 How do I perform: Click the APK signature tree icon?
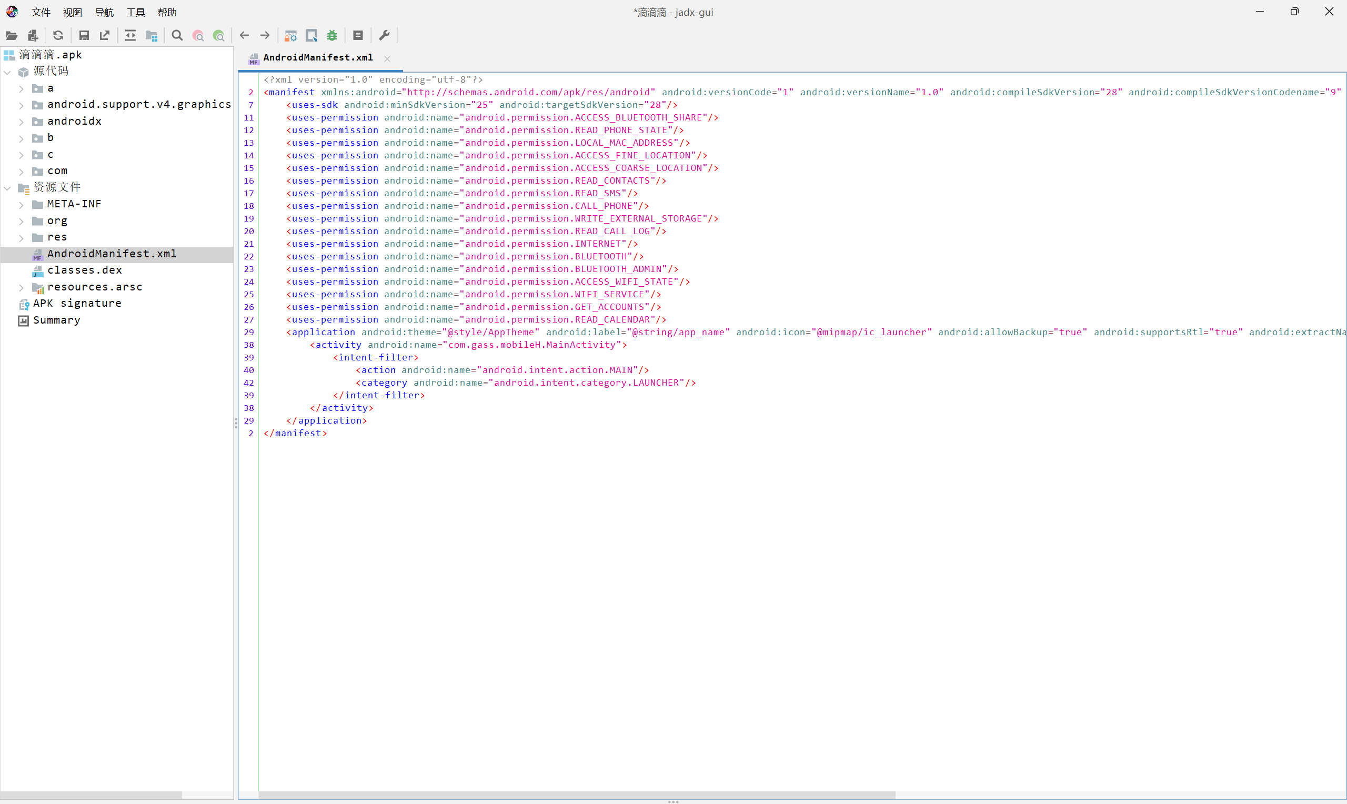pyautogui.click(x=24, y=304)
